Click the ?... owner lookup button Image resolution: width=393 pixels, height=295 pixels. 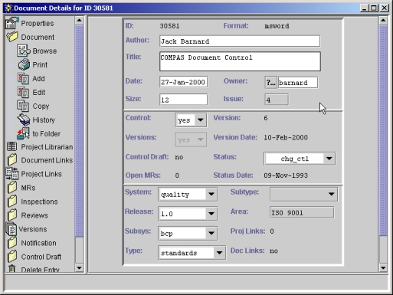pos(270,83)
